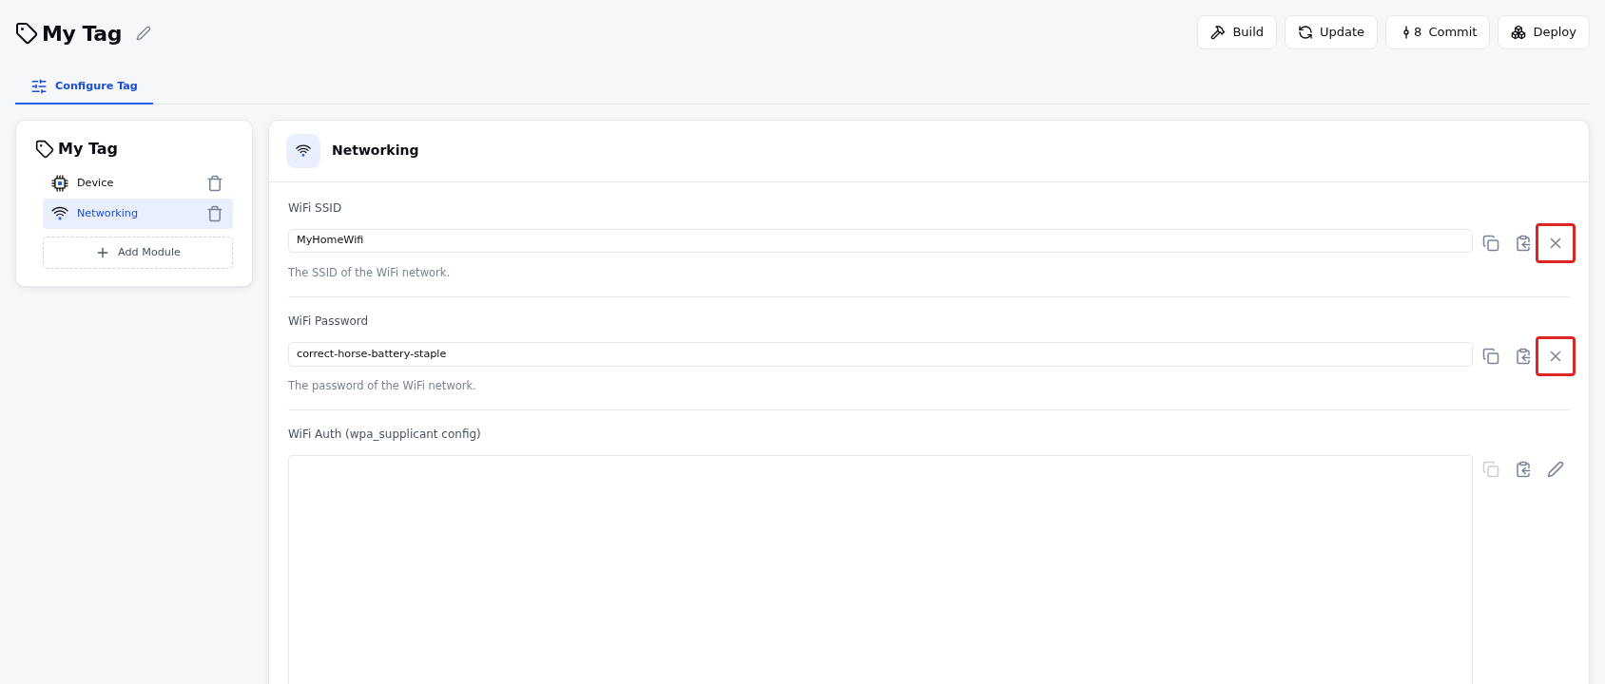Open the Configure Tag tab

point(85,85)
